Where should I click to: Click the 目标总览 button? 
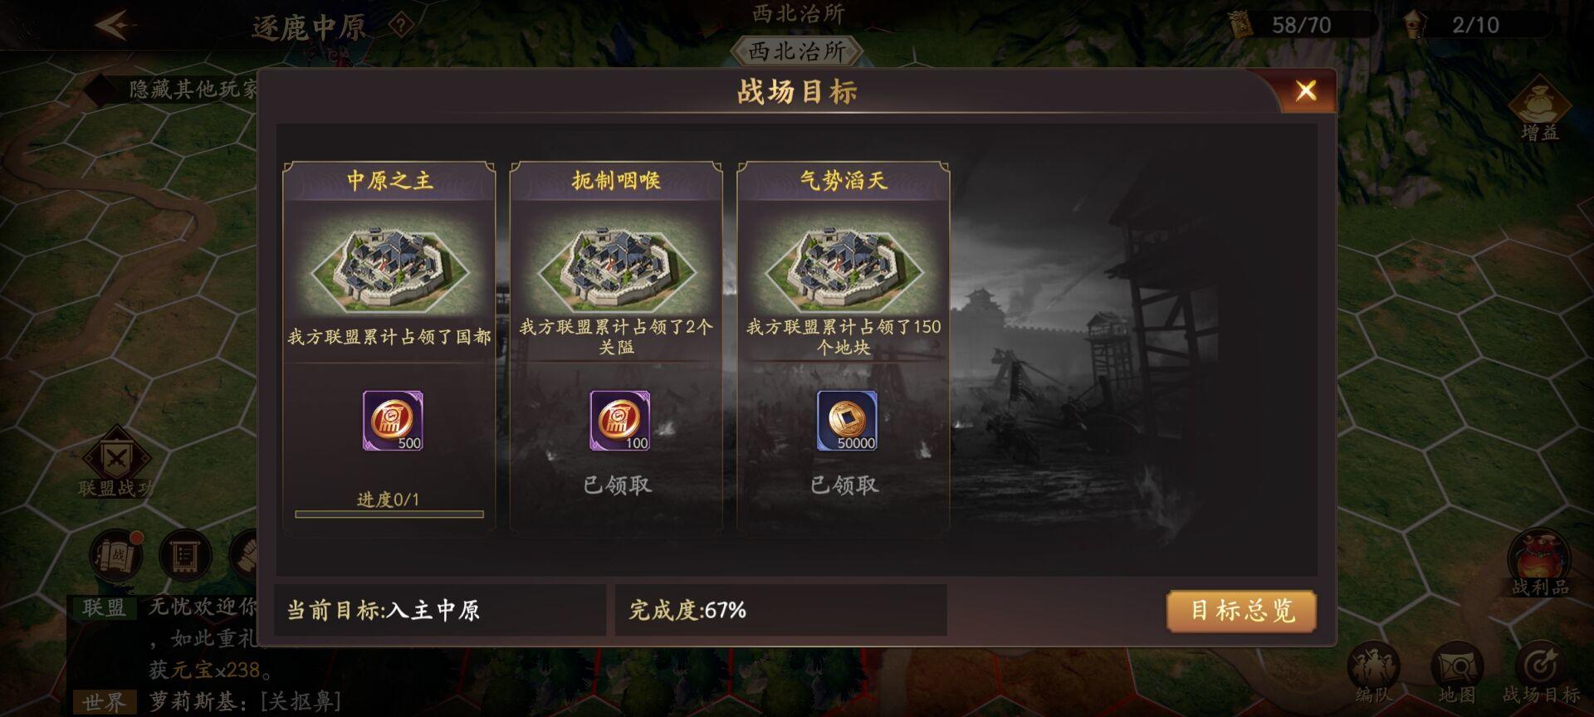(x=1241, y=611)
